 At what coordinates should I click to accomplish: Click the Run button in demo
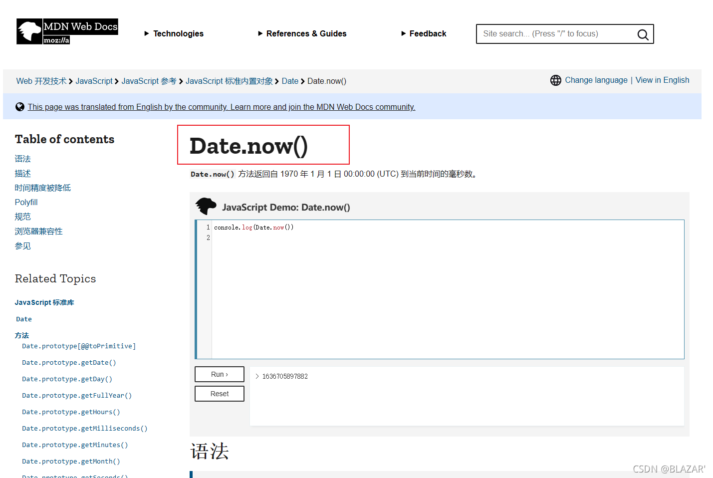(x=220, y=374)
